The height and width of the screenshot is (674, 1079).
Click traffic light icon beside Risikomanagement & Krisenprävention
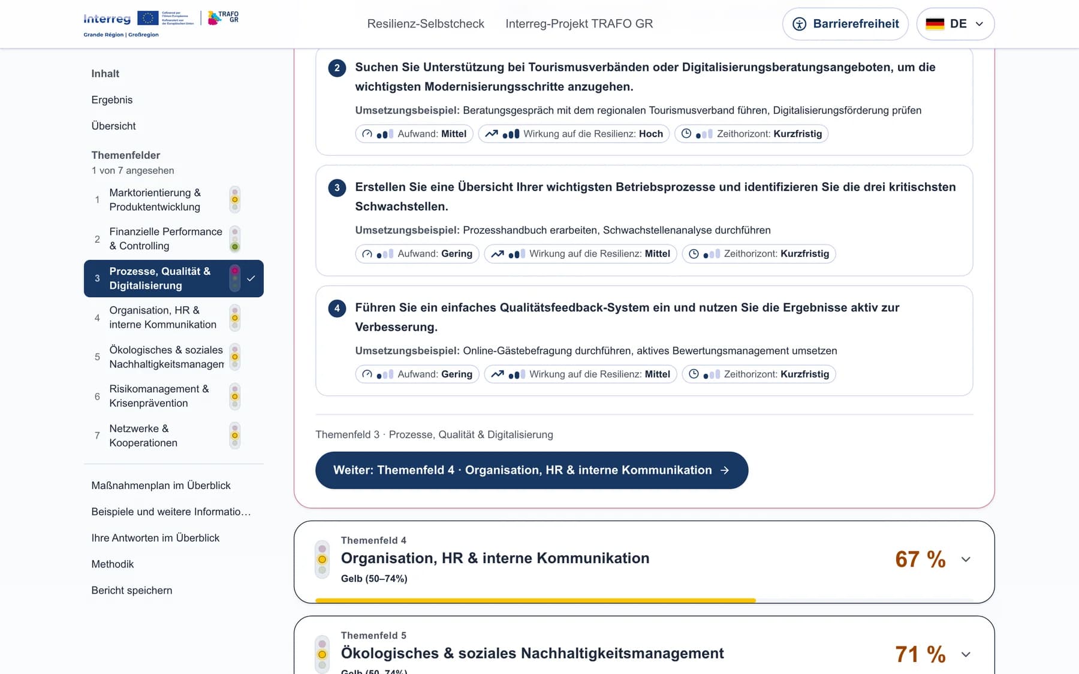click(235, 397)
